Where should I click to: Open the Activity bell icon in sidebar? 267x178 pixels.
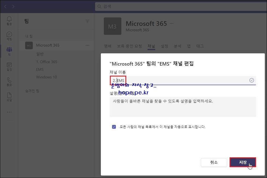pyautogui.click(x=9, y=21)
